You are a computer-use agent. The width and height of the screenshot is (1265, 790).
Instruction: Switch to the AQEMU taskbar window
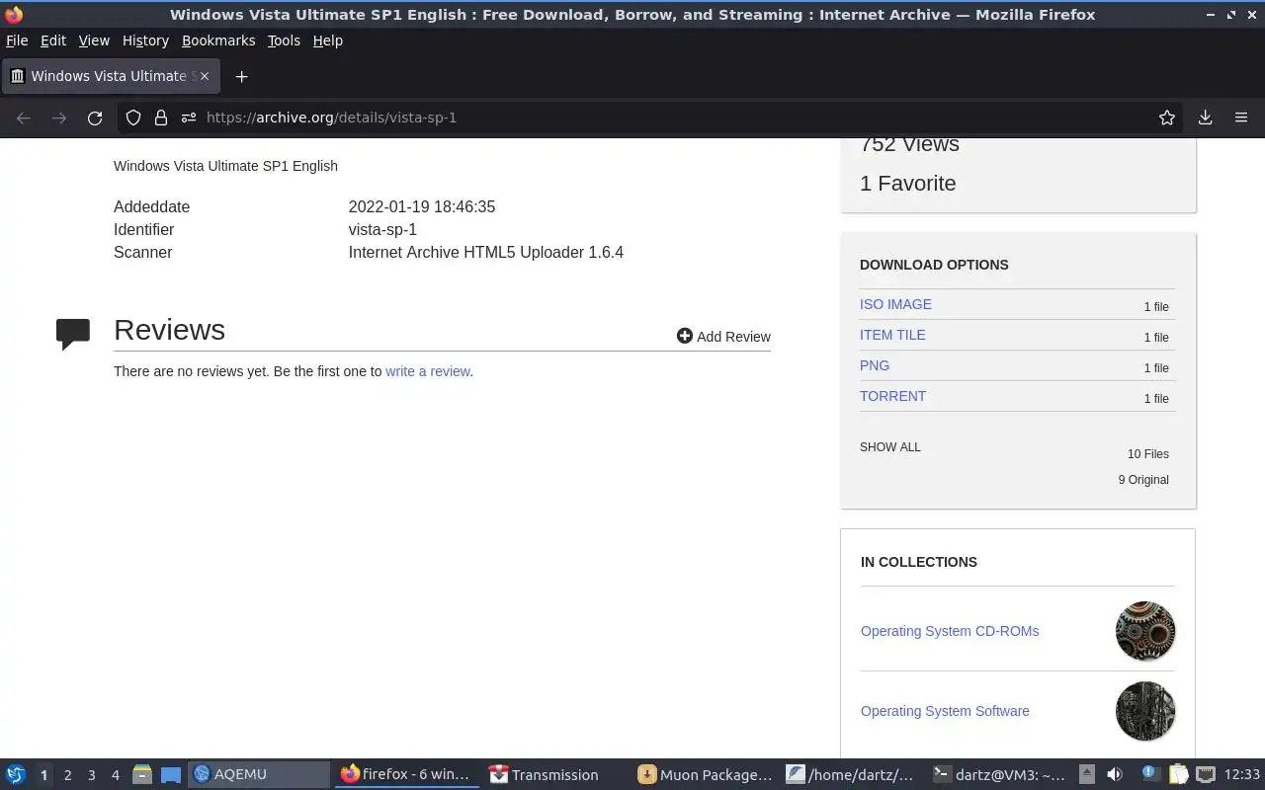pyautogui.click(x=259, y=774)
